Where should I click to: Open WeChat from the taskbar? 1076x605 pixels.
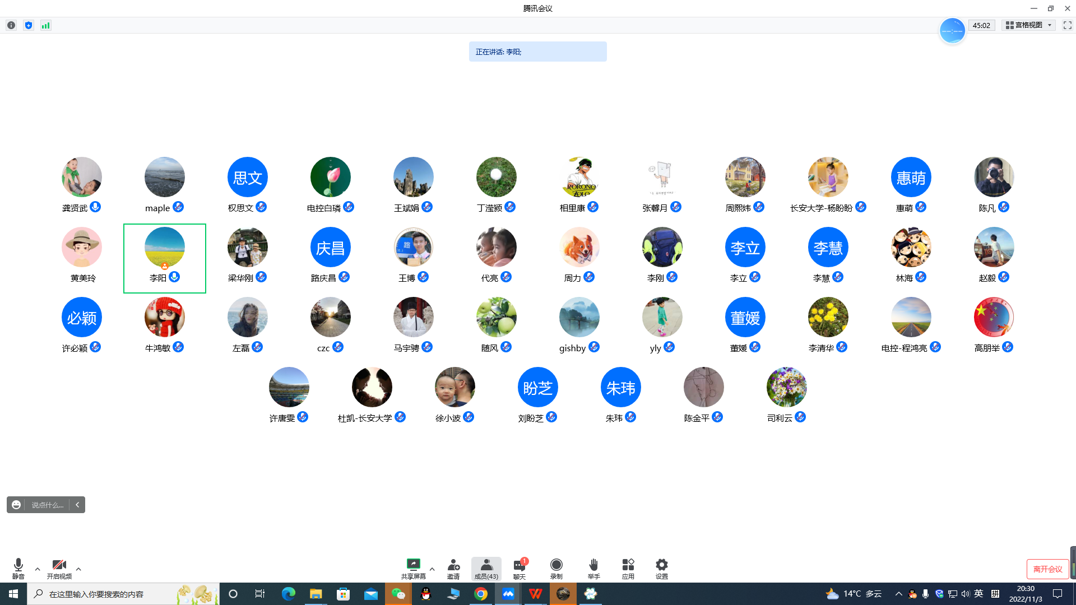[x=398, y=594]
